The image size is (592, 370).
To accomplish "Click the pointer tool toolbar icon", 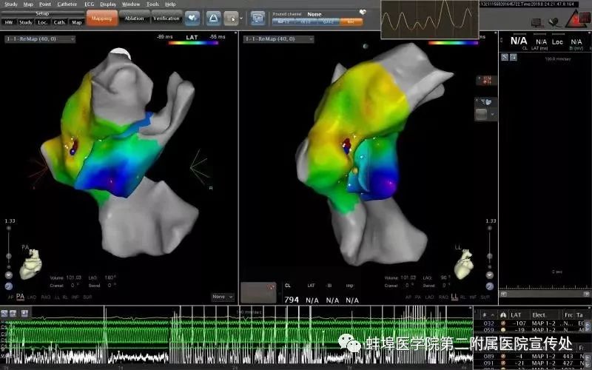I will (x=231, y=18).
